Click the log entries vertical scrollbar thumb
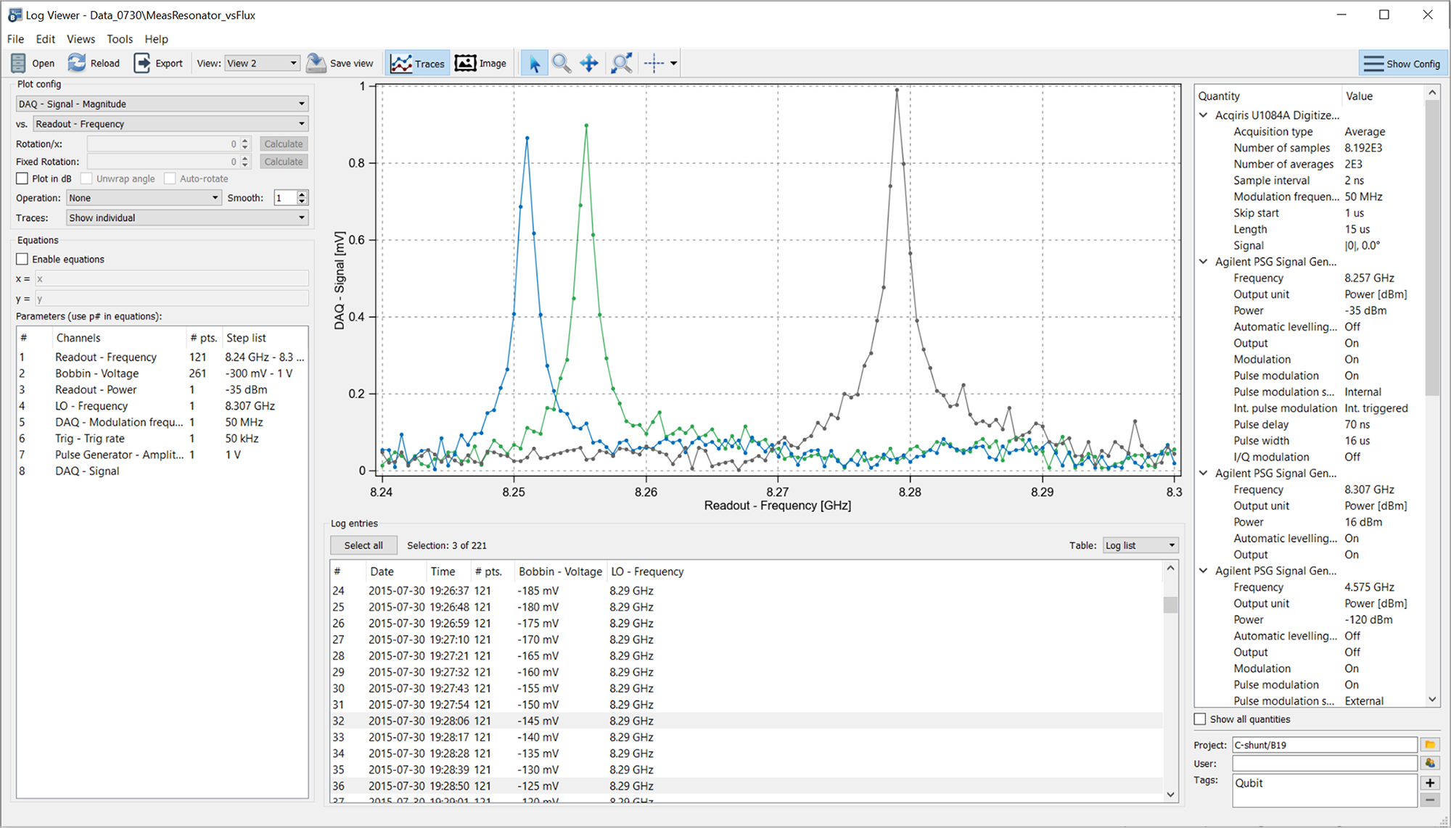 coord(1170,604)
